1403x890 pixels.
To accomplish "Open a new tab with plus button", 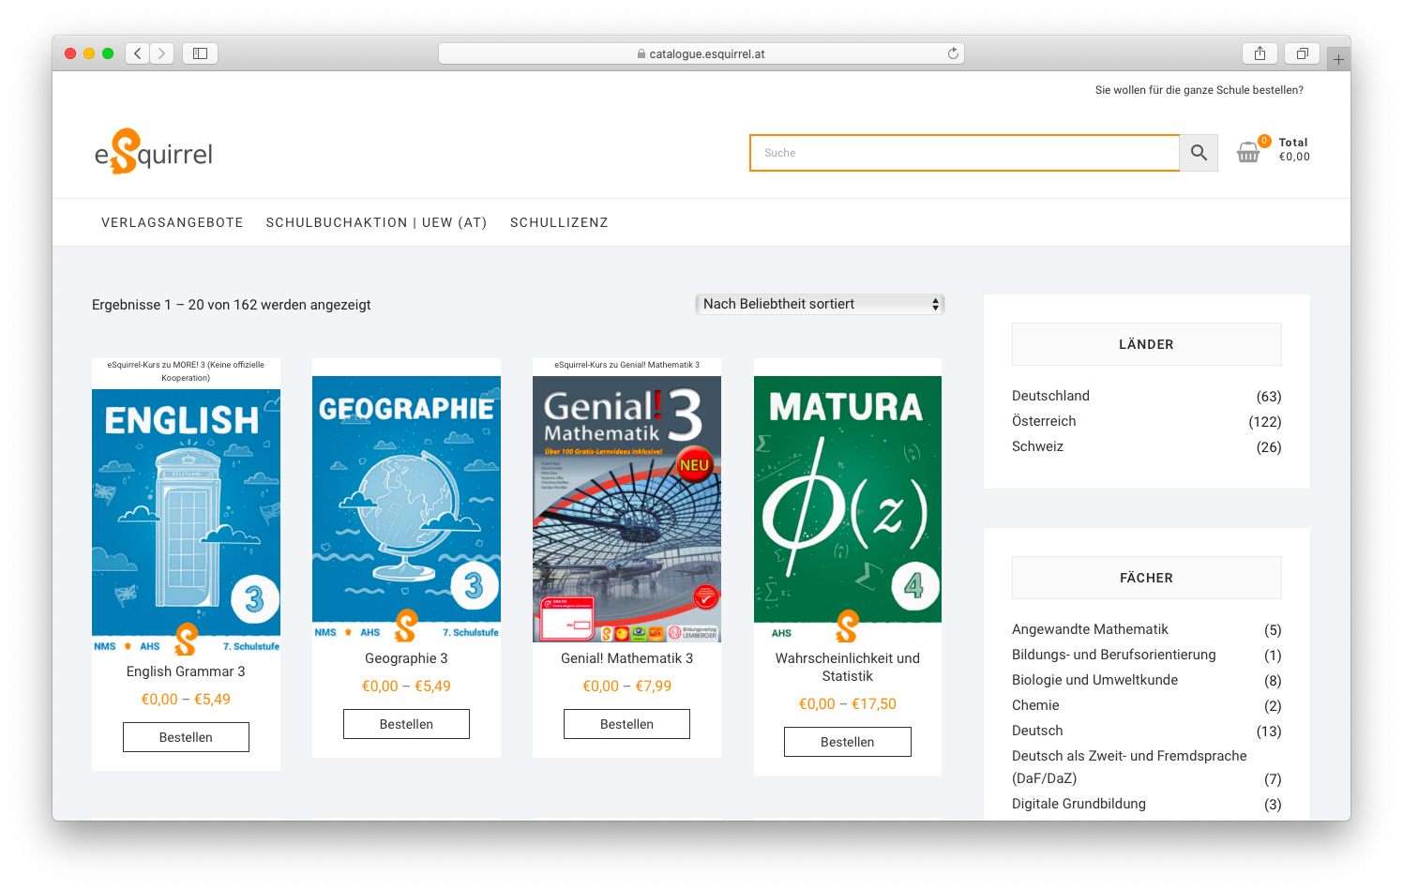I will tap(1338, 59).
